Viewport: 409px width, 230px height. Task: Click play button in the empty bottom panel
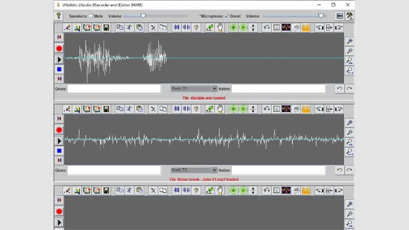59,222
